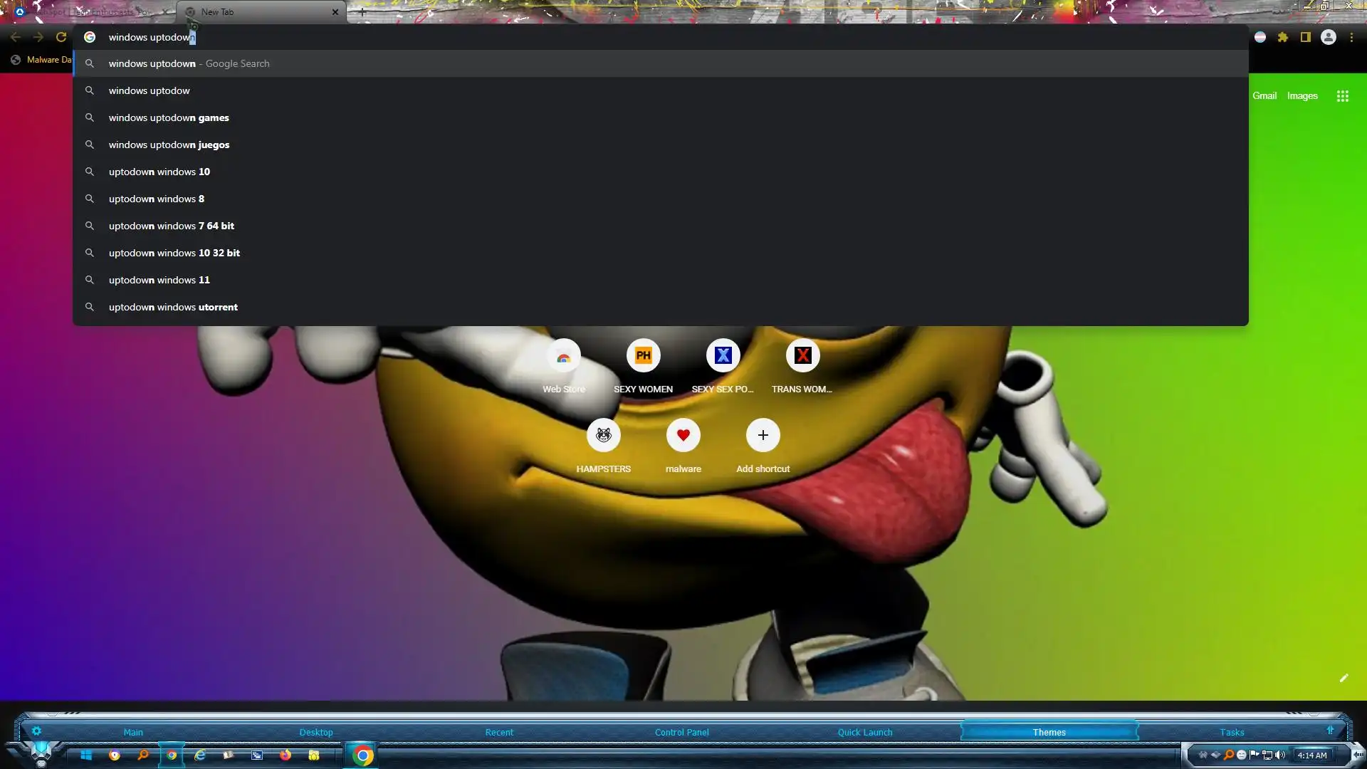Open Google apps grid launcher

(x=1343, y=96)
